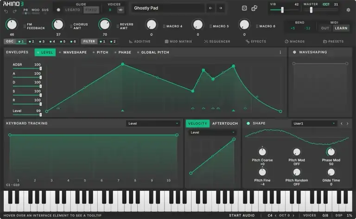This screenshot has height=219, width=356.
Task: Click the VIB slider handle
Action: (282, 10)
